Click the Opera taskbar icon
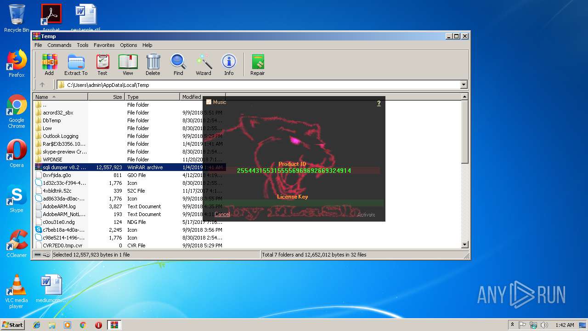 click(98, 325)
